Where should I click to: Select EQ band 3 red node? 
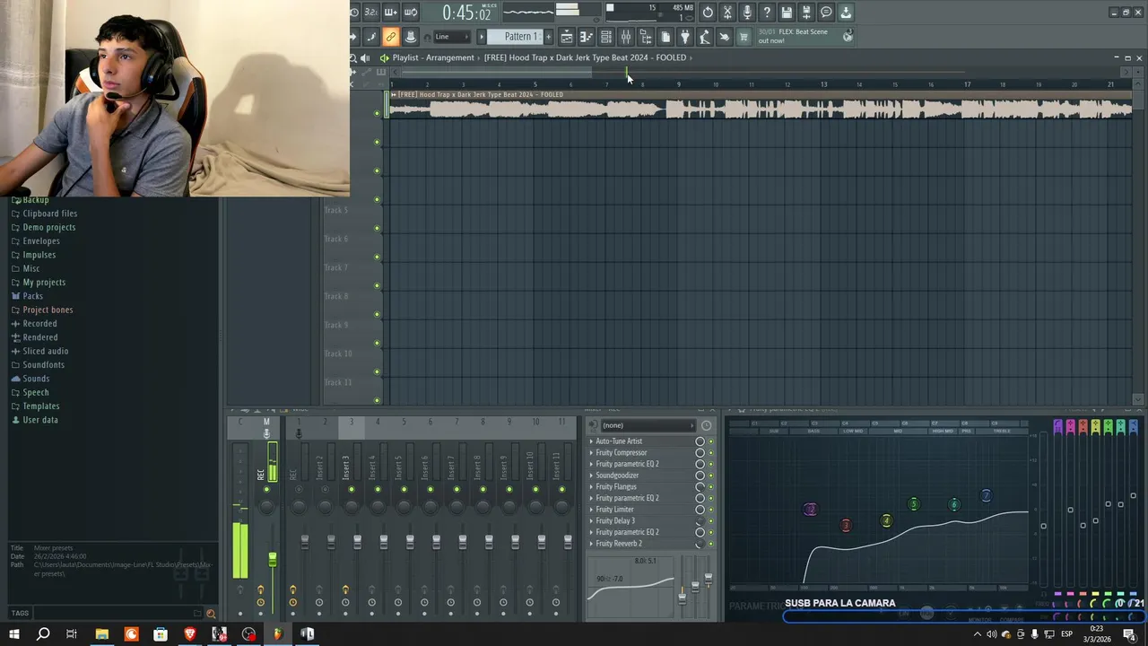846,526
